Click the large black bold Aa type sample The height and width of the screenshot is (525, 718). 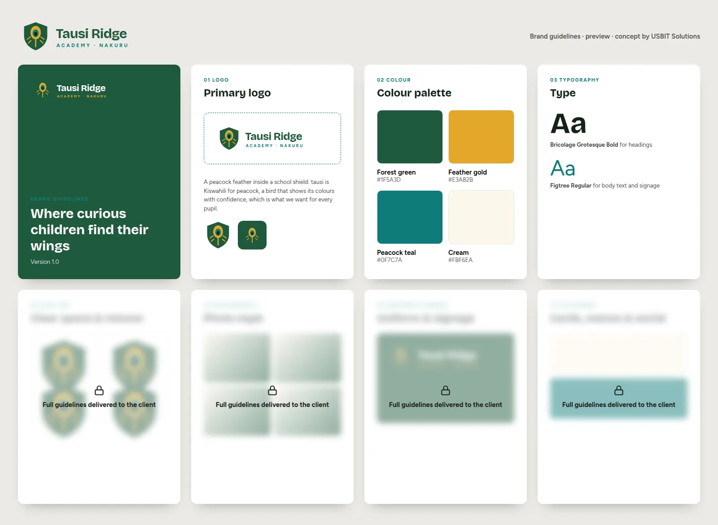(x=568, y=124)
